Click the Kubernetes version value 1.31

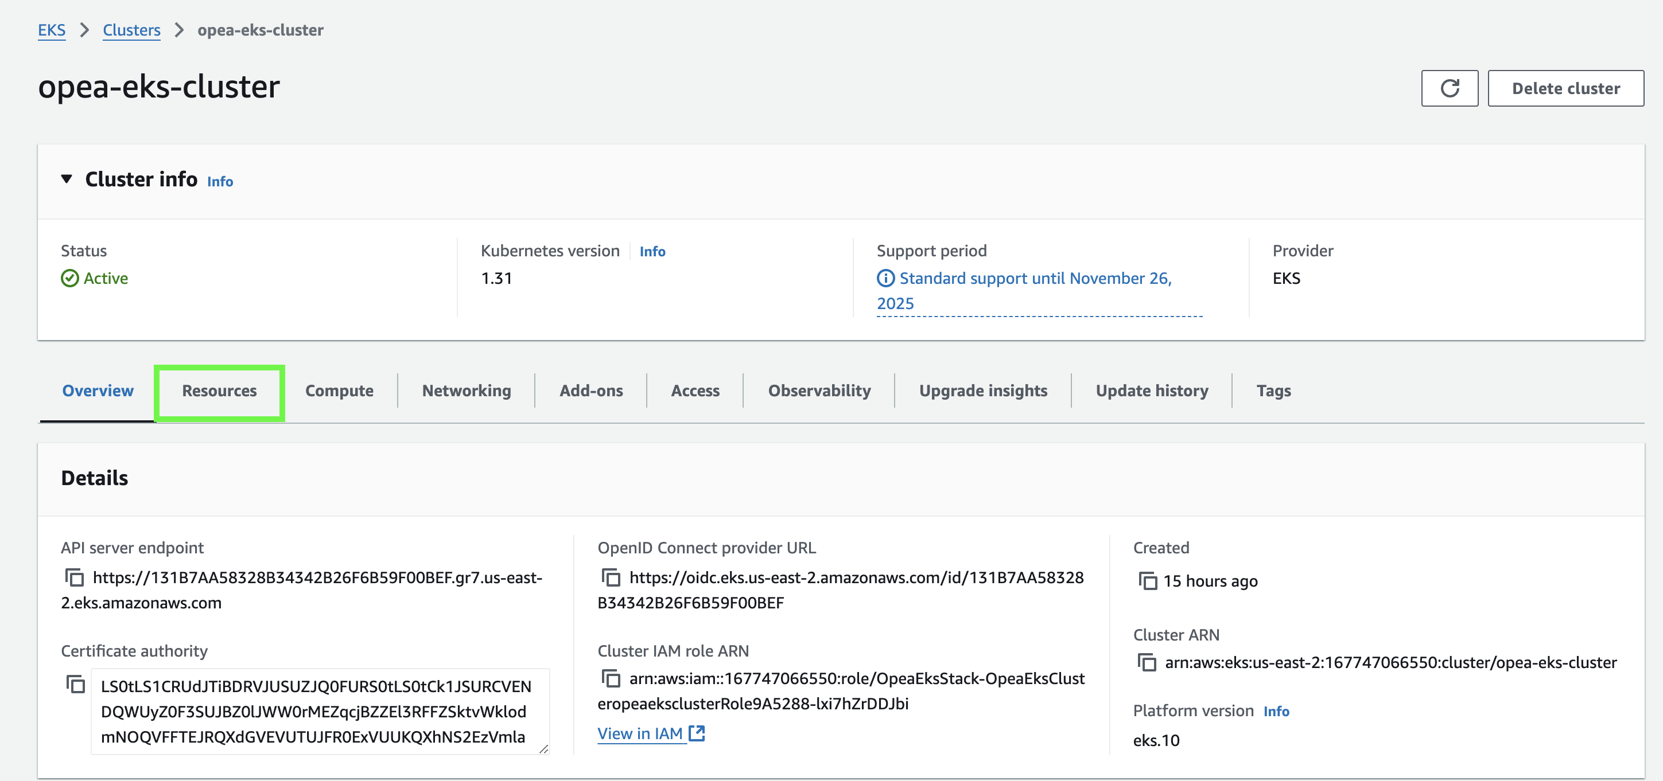point(496,278)
